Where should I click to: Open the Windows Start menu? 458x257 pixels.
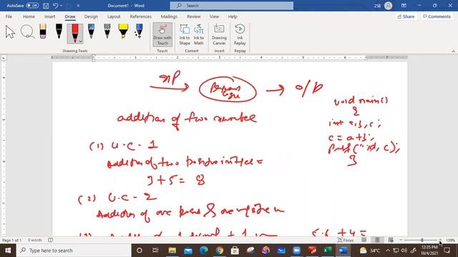tap(8, 251)
